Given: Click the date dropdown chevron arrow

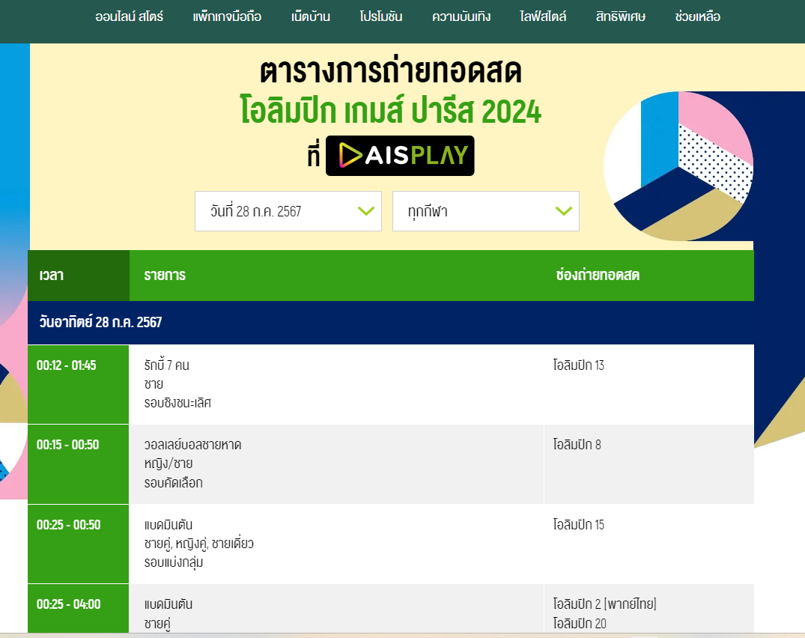Looking at the screenshot, I should [x=366, y=211].
